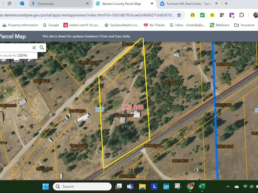258x193 pixels.
Task: Click inside the parcel search input field
Action: click(15, 48)
